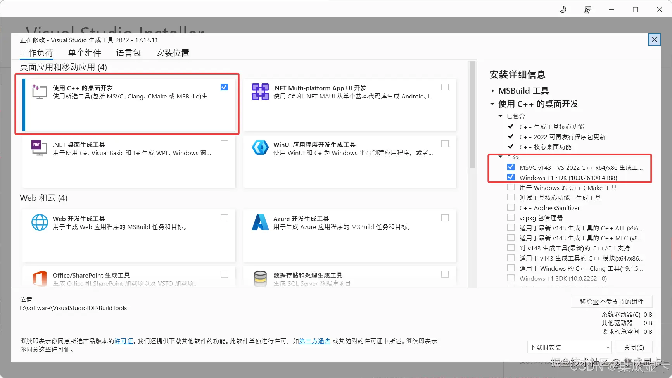
Task: Check the .NET Multi-platform App UI 开发 checkbox
Action: tap(445, 87)
